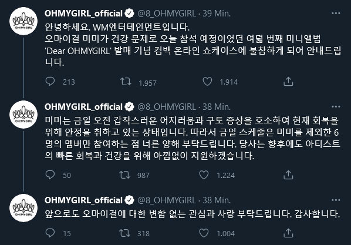Like the first tweet with 1.914 likes

207,82
